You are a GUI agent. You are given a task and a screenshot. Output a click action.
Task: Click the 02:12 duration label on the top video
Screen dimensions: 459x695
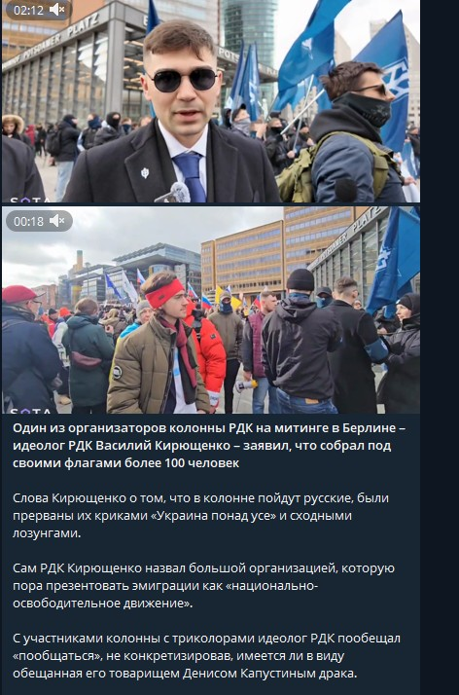click(x=28, y=10)
